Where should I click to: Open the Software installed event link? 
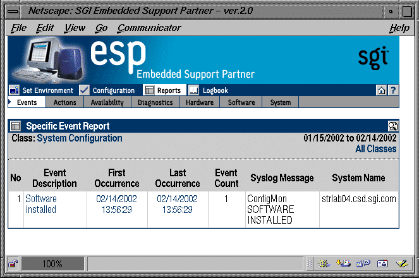(41, 204)
